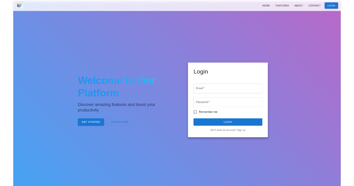This screenshot has height=186, width=354.
Task: Select the Login form heading
Action: pos(201,71)
